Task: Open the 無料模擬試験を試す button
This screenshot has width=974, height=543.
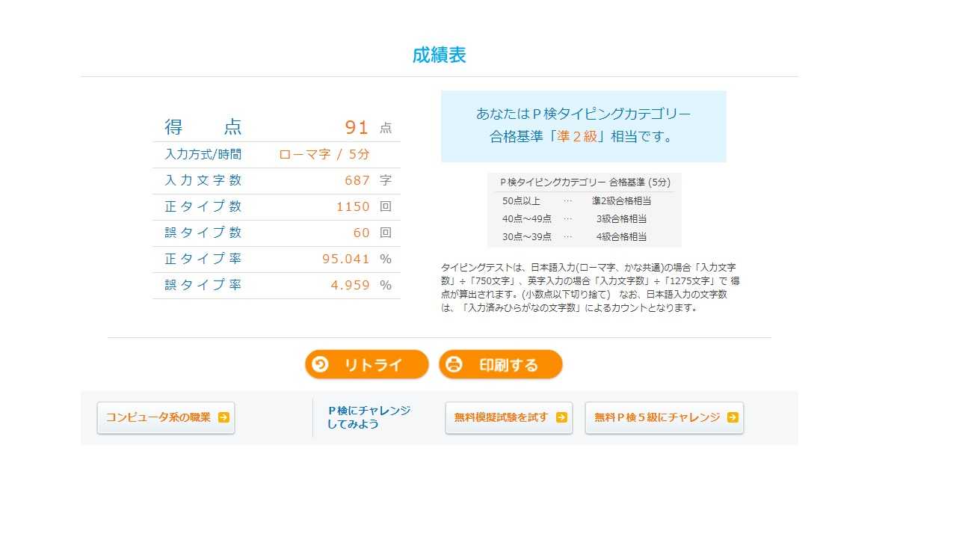Action: click(509, 417)
